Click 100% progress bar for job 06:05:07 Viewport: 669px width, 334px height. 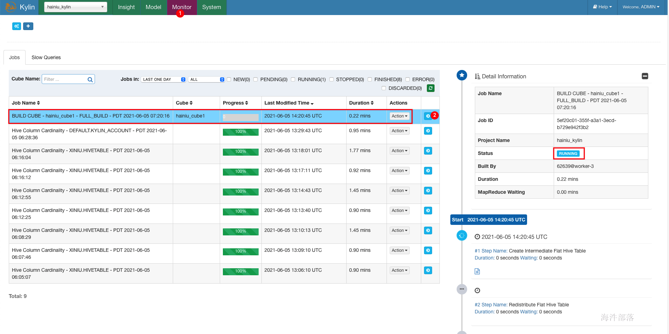[241, 271]
